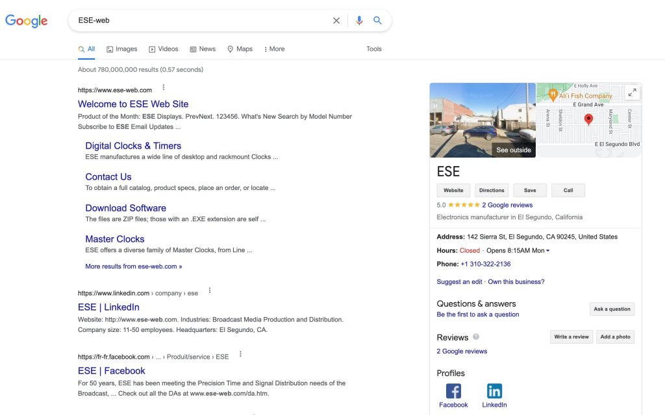Click Be the first to ask a question
The width and height of the screenshot is (665, 415).
(478, 314)
